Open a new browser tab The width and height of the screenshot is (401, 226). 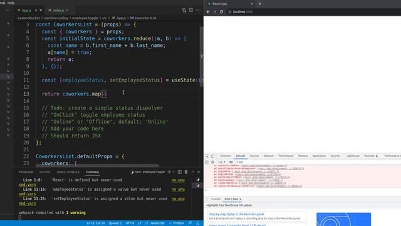(x=260, y=4)
